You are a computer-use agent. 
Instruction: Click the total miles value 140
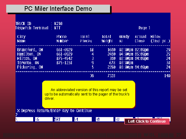[x=167, y=76]
